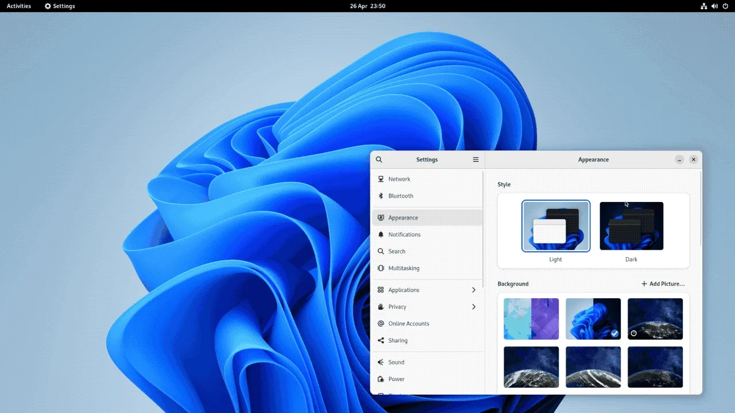Open the Settings app menu in top bar

coord(60,6)
